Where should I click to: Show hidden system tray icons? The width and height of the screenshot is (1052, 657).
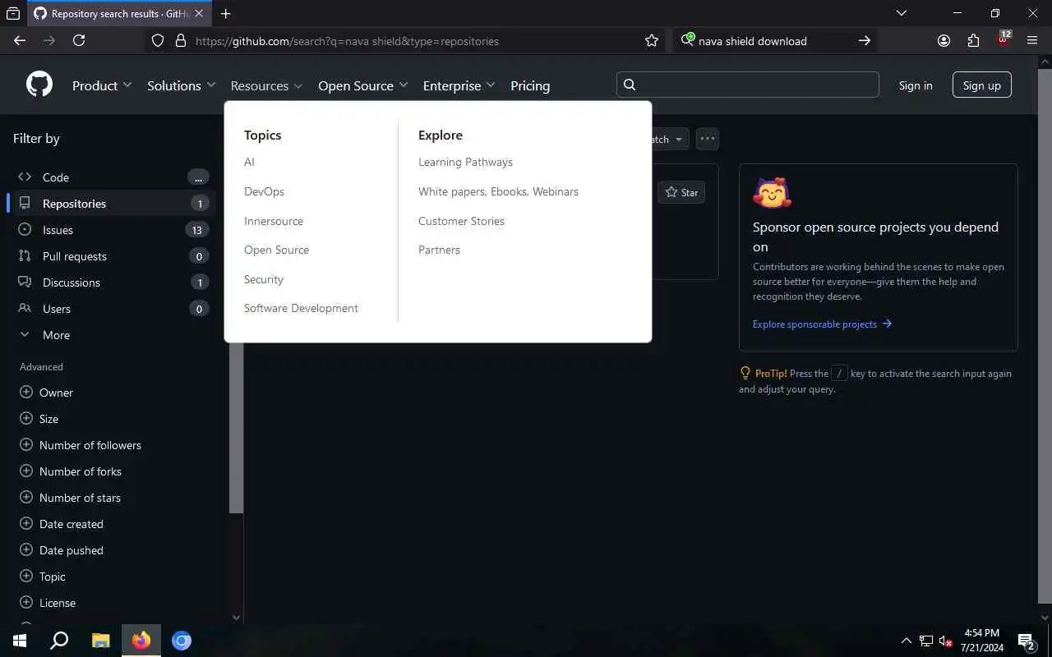(x=907, y=641)
